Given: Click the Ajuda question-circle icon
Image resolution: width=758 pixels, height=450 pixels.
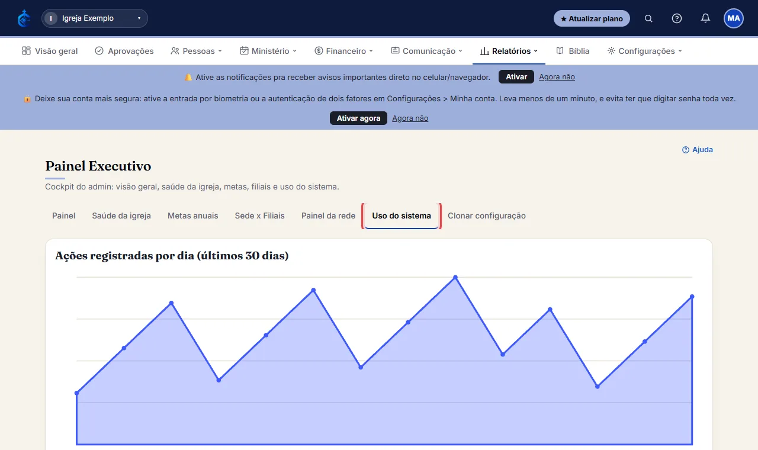Looking at the screenshot, I should pyautogui.click(x=686, y=150).
